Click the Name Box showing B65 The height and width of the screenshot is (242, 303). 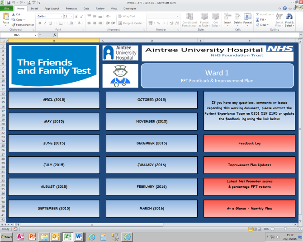click(17, 35)
